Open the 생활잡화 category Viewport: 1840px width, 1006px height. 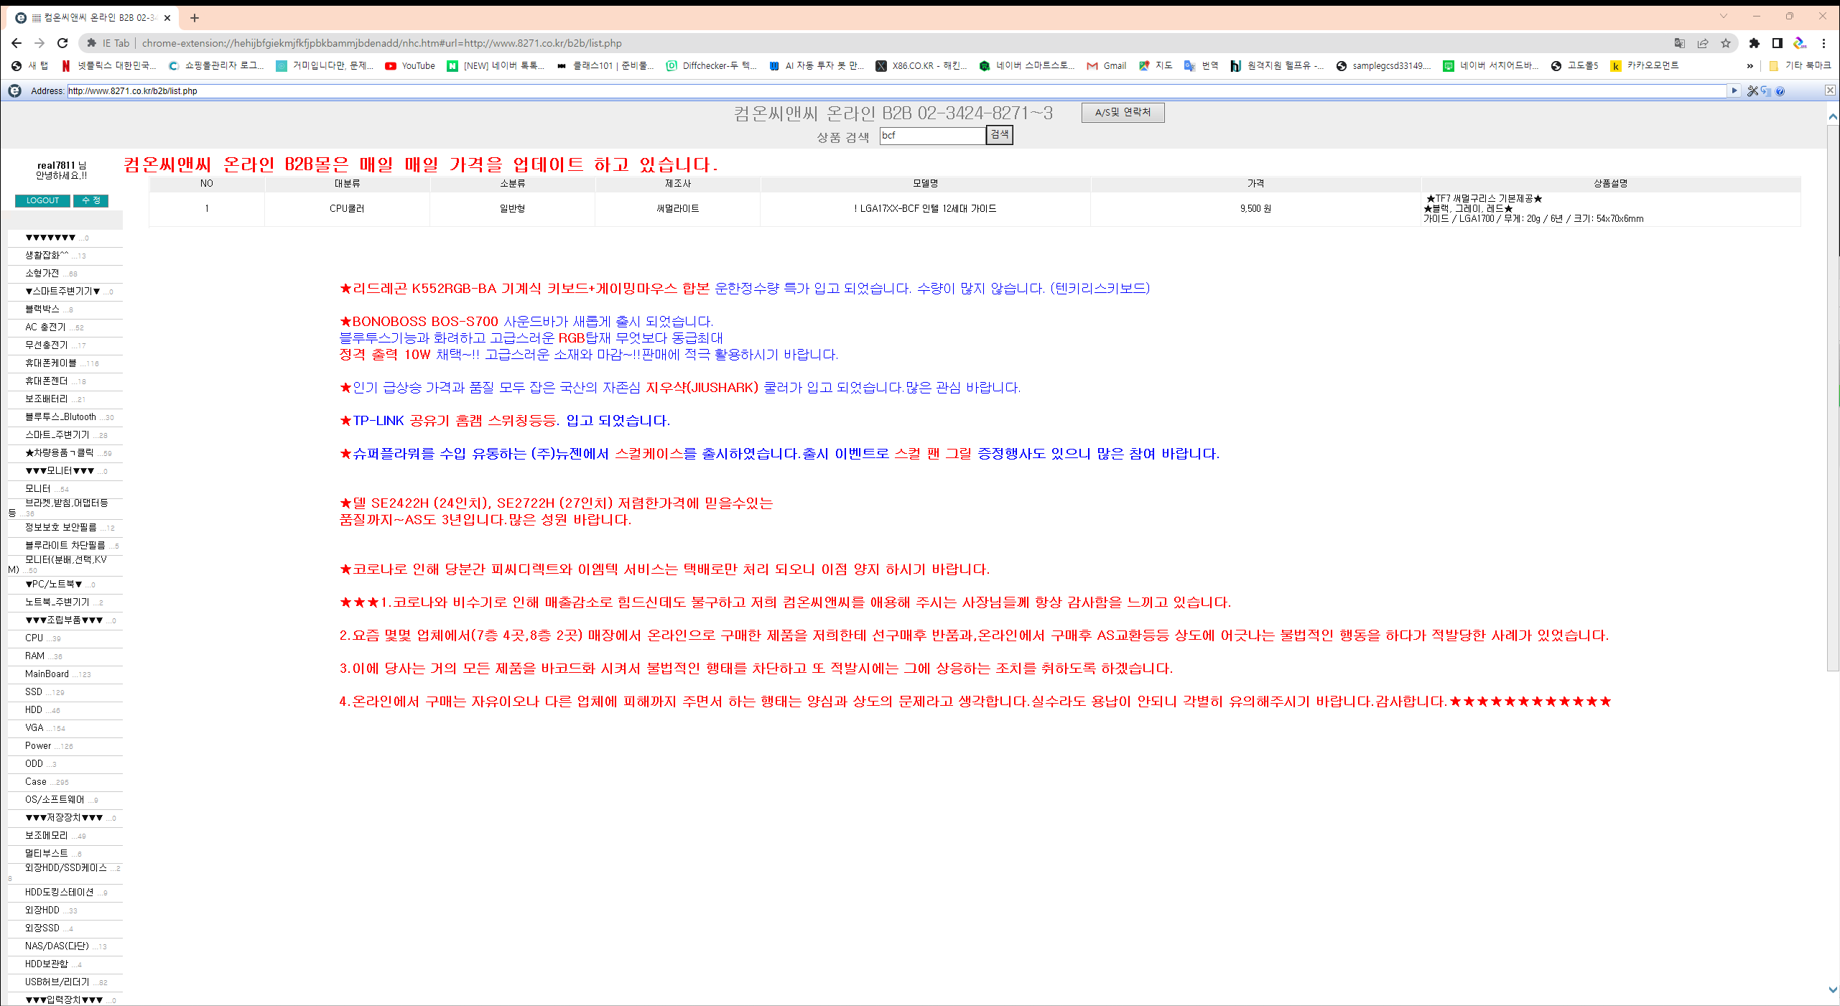point(47,255)
